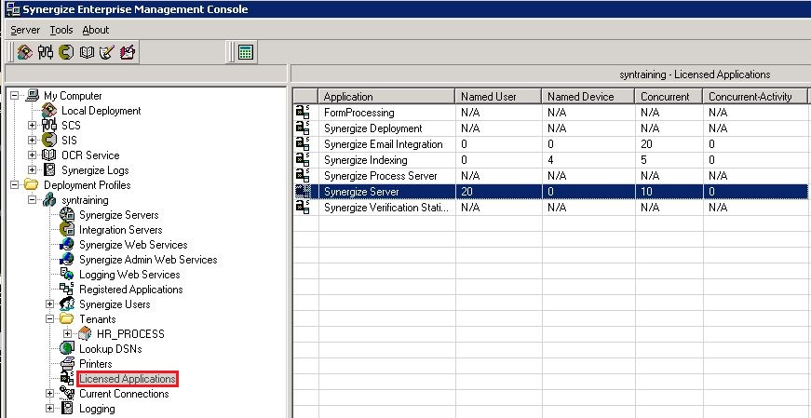Collapse the Deployment Profiles folder
The height and width of the screenshot is (418, 811).
coord(15,184)
